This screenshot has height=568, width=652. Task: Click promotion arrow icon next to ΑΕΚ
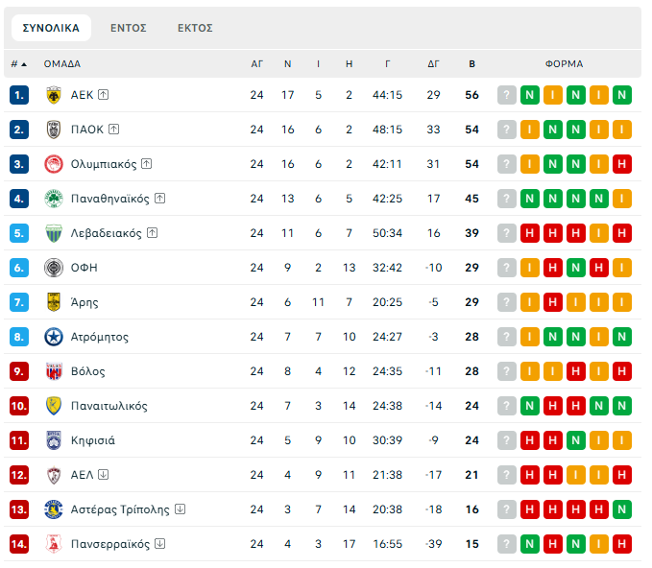coord(104,95)
